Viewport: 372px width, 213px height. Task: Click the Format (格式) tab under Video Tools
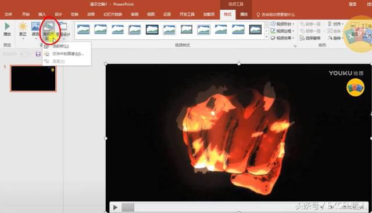pyautogui.click(x=227, y=14)
